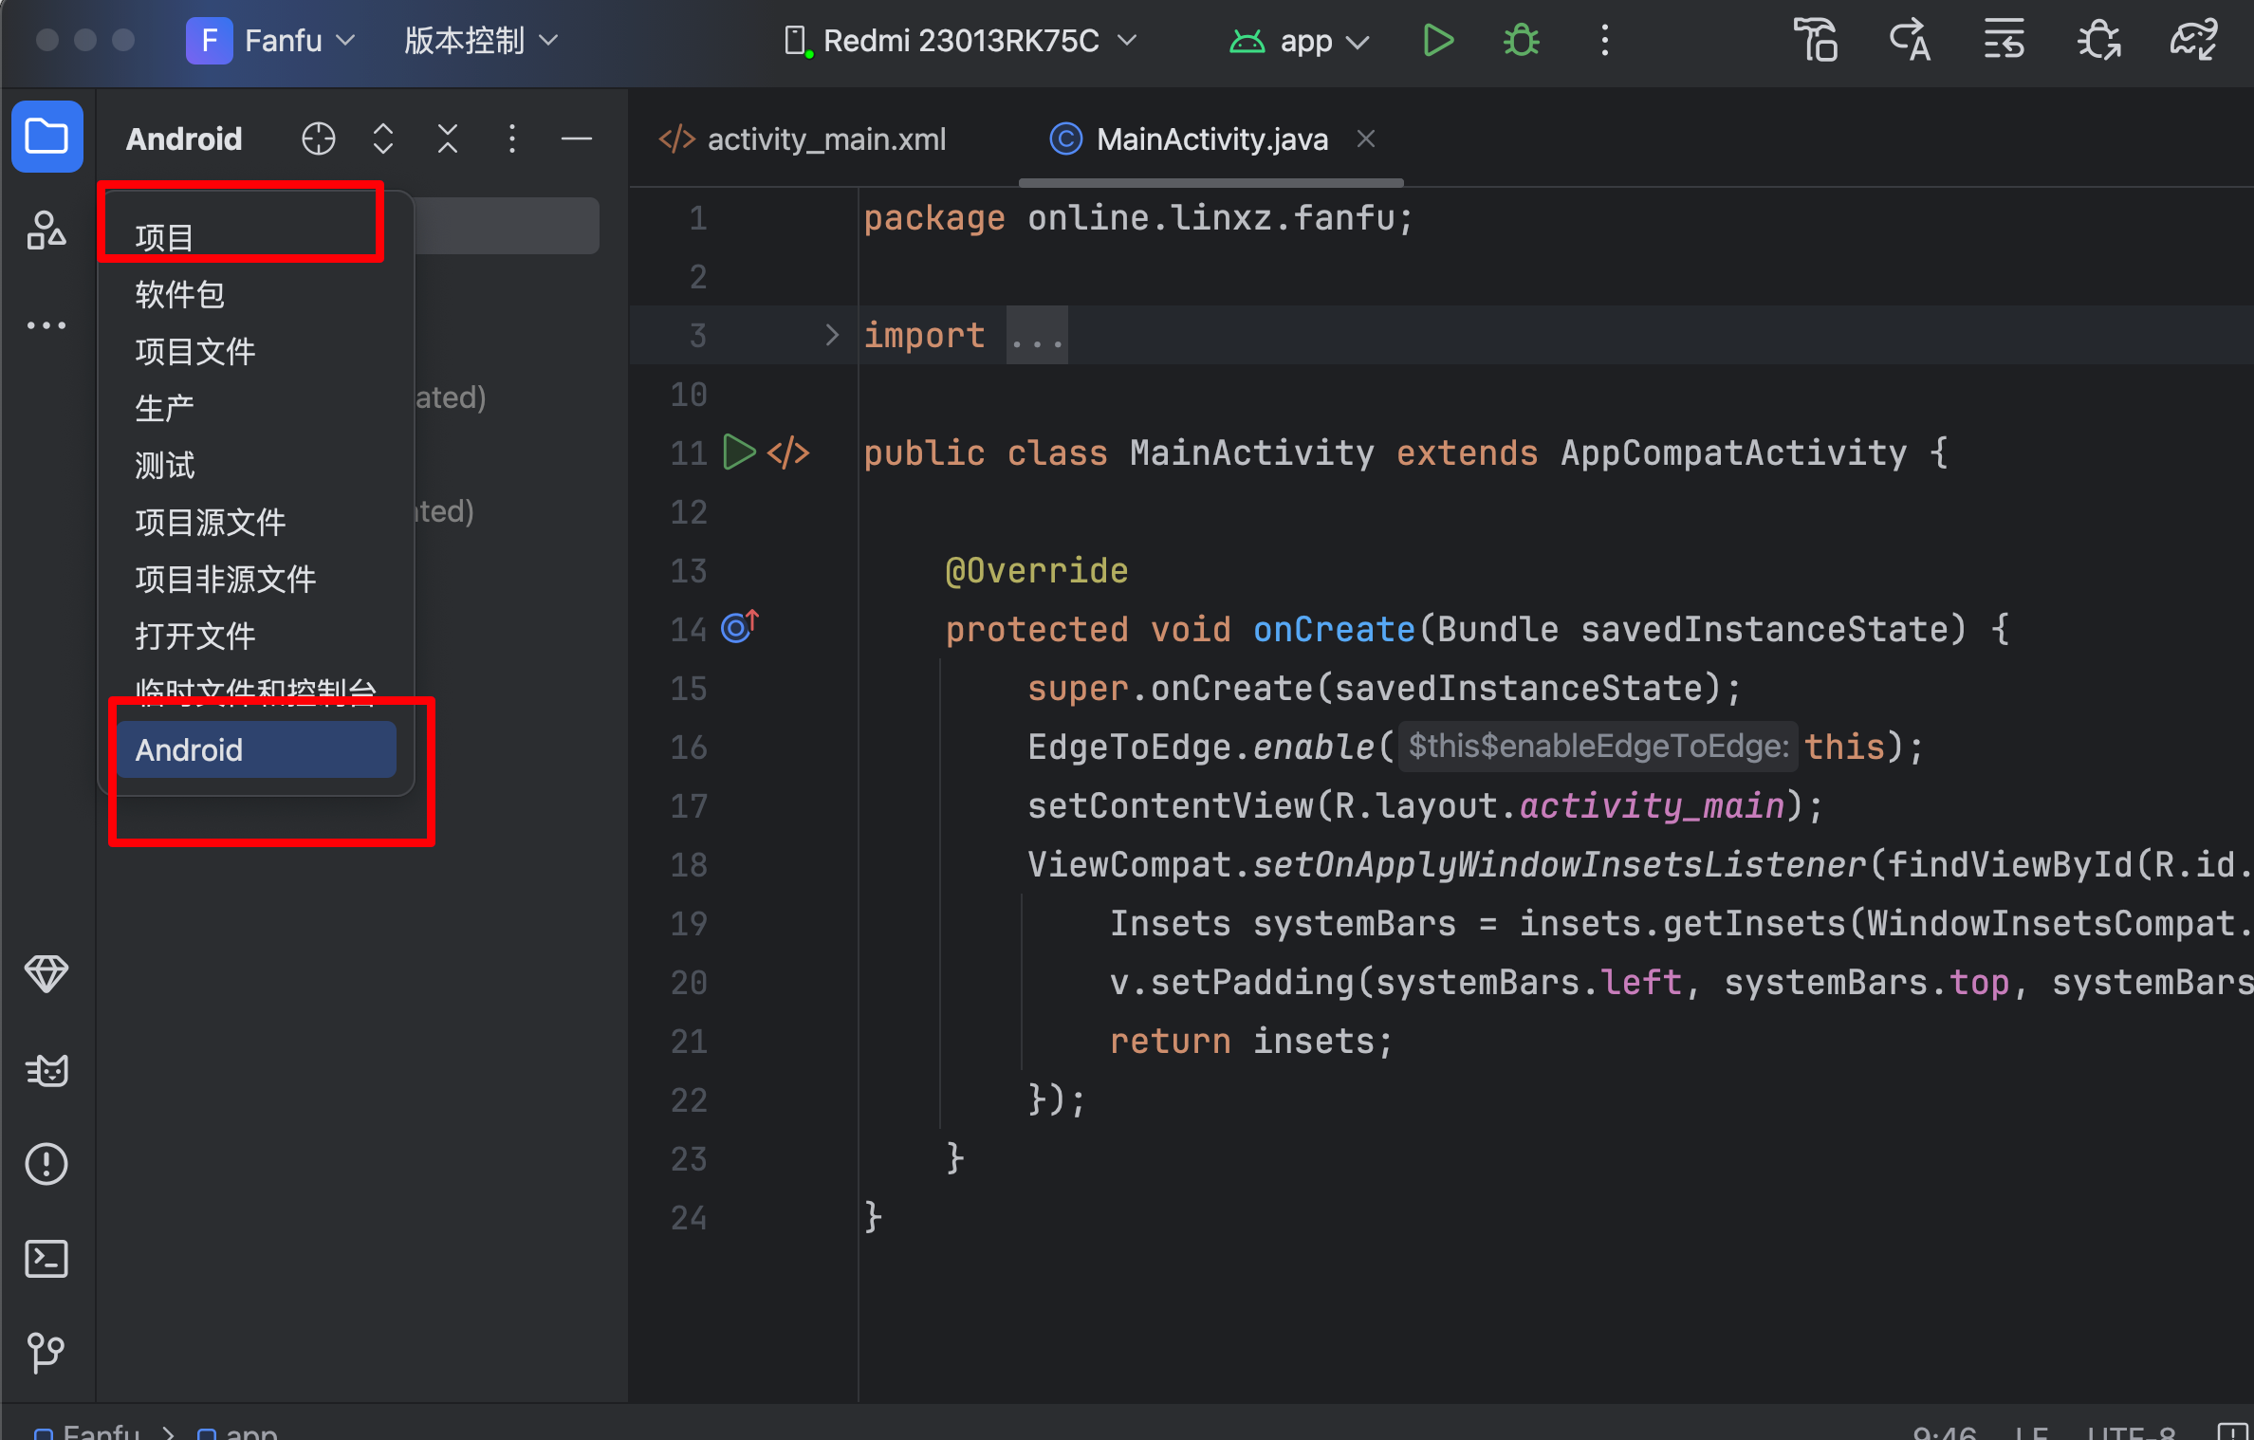Select 项目源文件 in the view list
Screen dimensions: 2254x1440
(256, 522)
